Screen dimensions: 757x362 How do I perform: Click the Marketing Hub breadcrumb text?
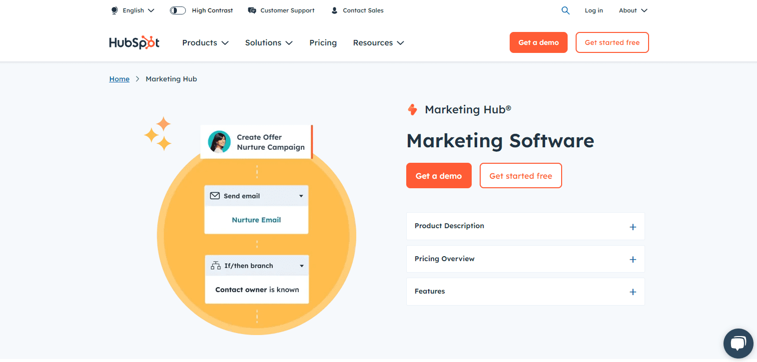171,79
